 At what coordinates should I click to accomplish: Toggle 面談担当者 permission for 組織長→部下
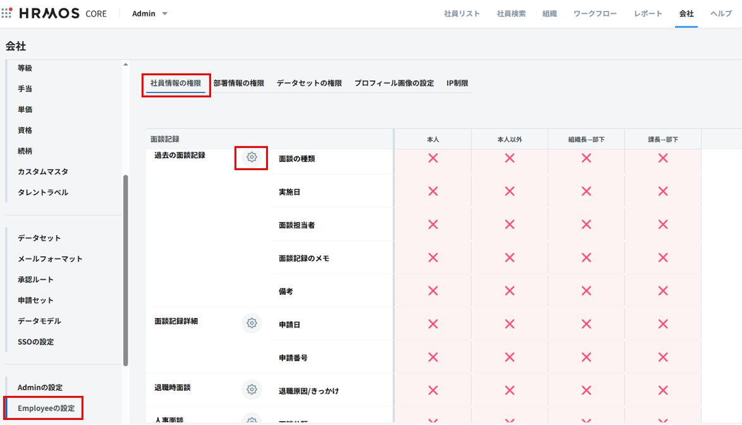click(586, 224)
